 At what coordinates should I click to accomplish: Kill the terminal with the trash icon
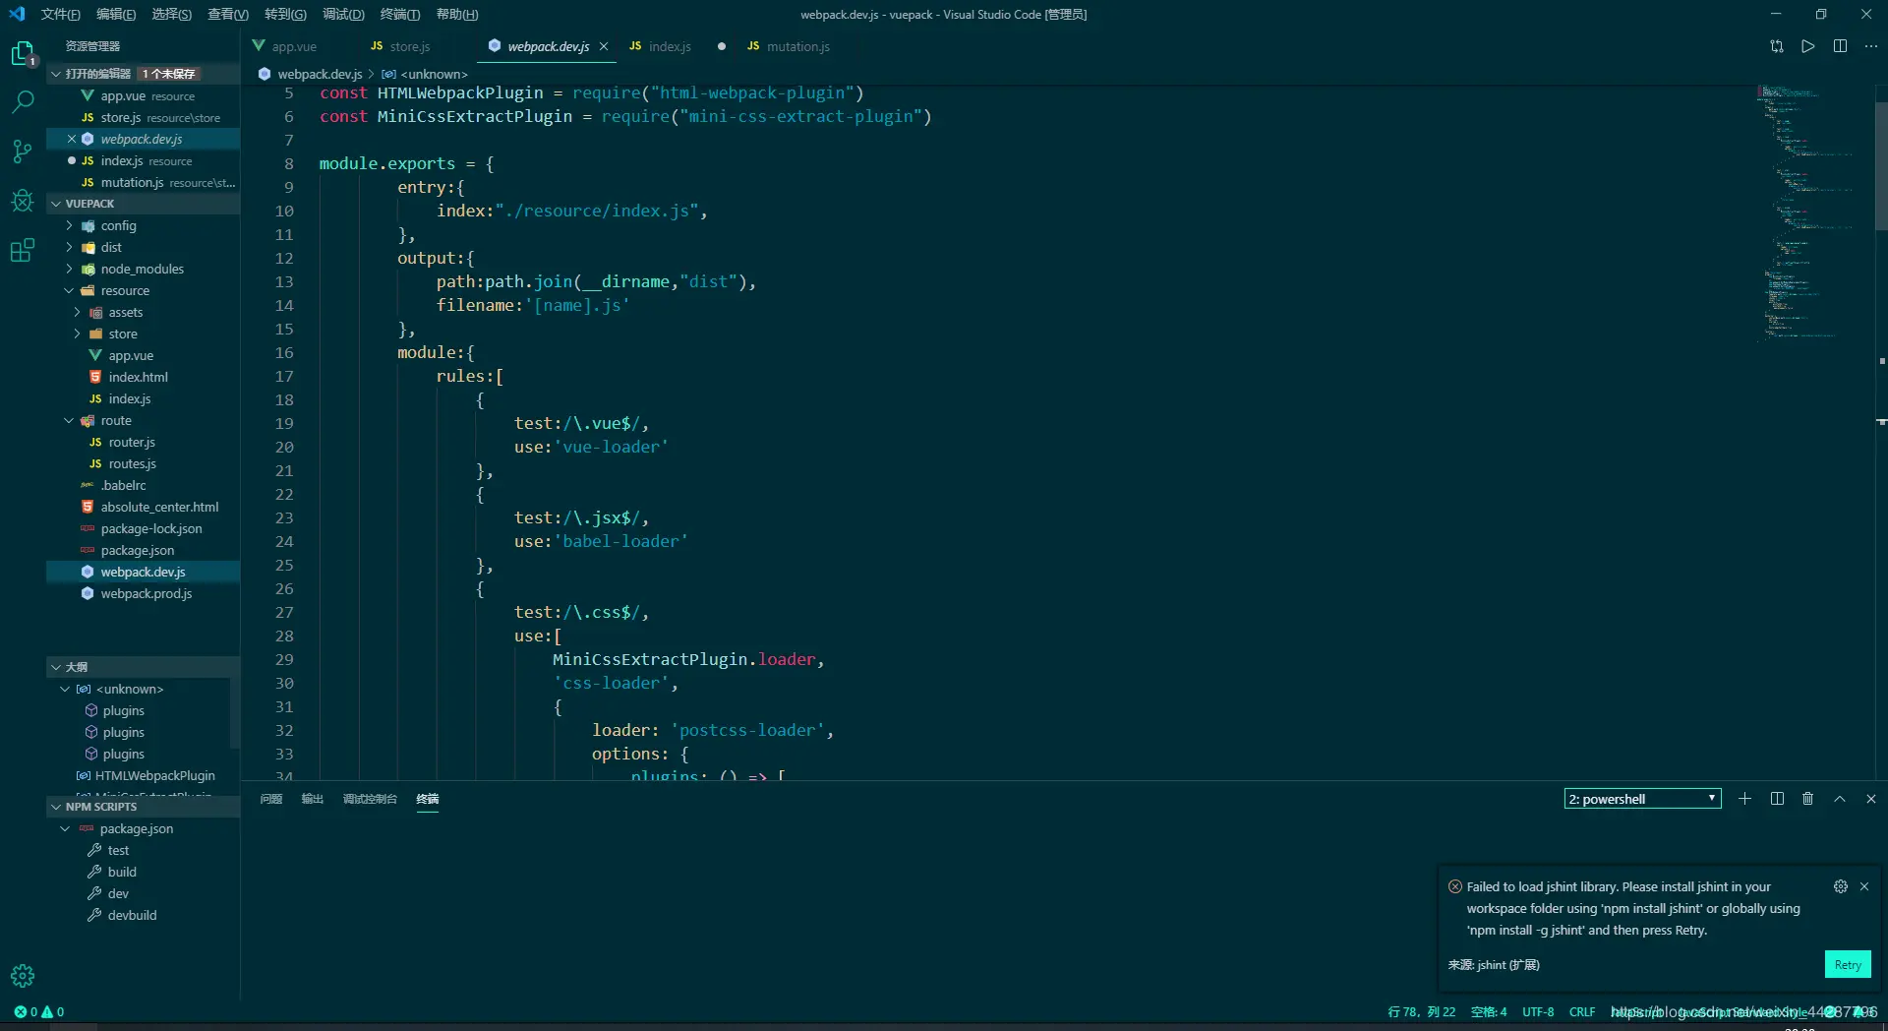1807,799
